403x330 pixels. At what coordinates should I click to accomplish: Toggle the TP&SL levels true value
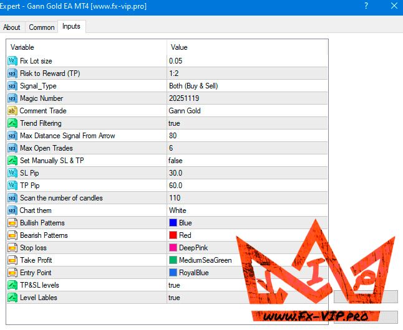click(x=176, y=285)
